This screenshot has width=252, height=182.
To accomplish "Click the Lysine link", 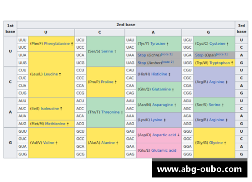I will (x=157, y=120).
